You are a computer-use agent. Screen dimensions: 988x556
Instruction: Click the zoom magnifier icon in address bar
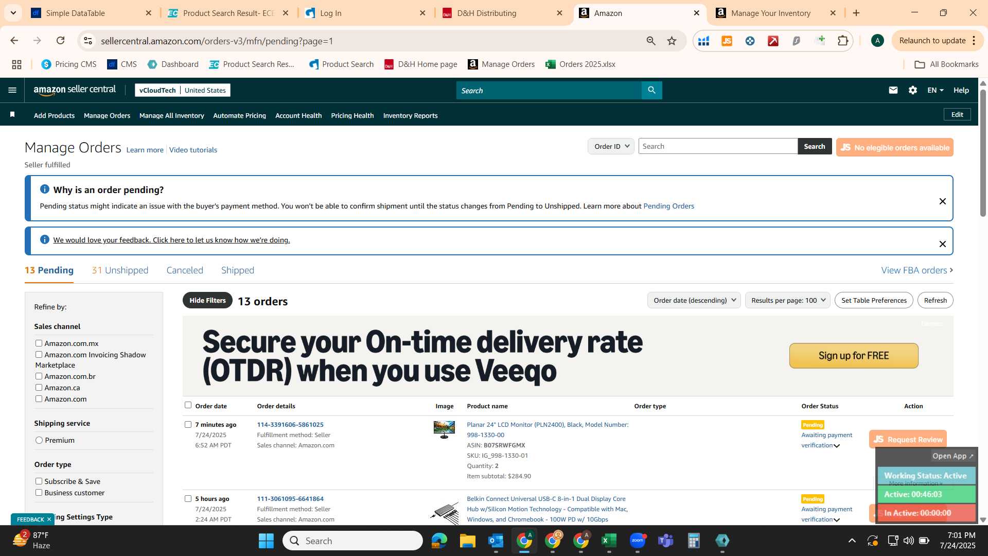coord(651,41)
